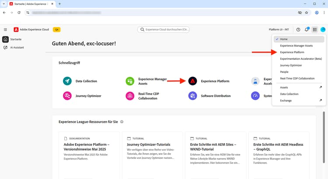Click the help question mark icon

point(298,30)
